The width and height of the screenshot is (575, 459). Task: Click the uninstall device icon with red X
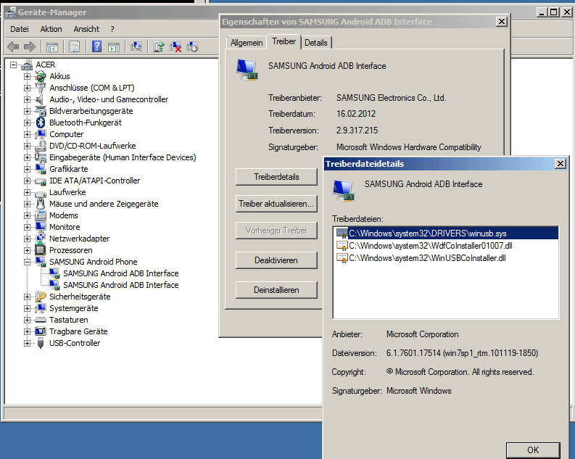coord(175,47)
